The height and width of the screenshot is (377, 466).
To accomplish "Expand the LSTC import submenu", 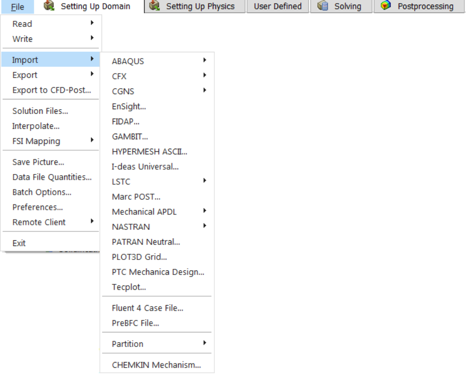I will point(157,182).
